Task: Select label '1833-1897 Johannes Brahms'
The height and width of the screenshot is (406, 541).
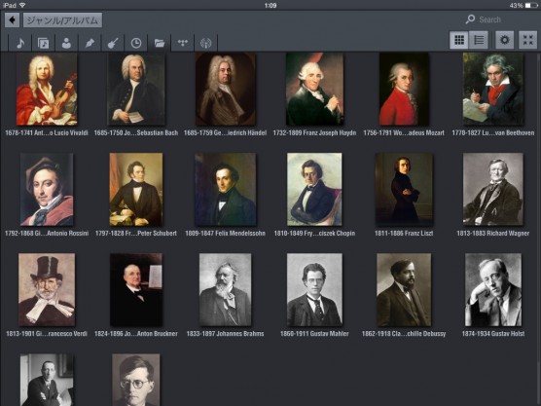Action: (x=226, y=334)
